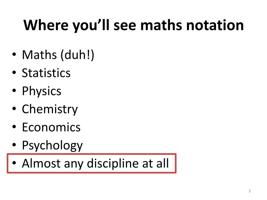Click the word '(duh!)' in first bullet

tap(77, 55)
